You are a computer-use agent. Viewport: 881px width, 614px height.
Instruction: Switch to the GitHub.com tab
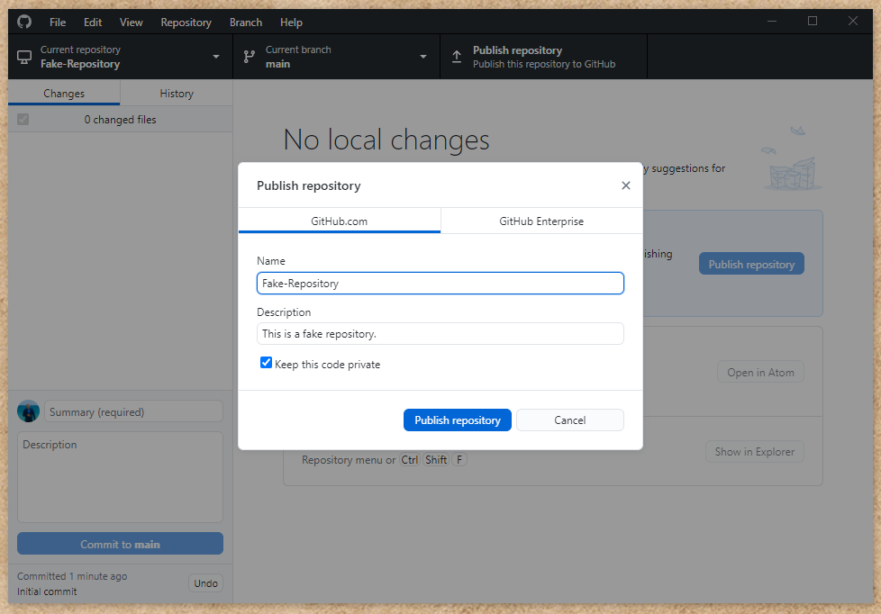tap(340, 221)
